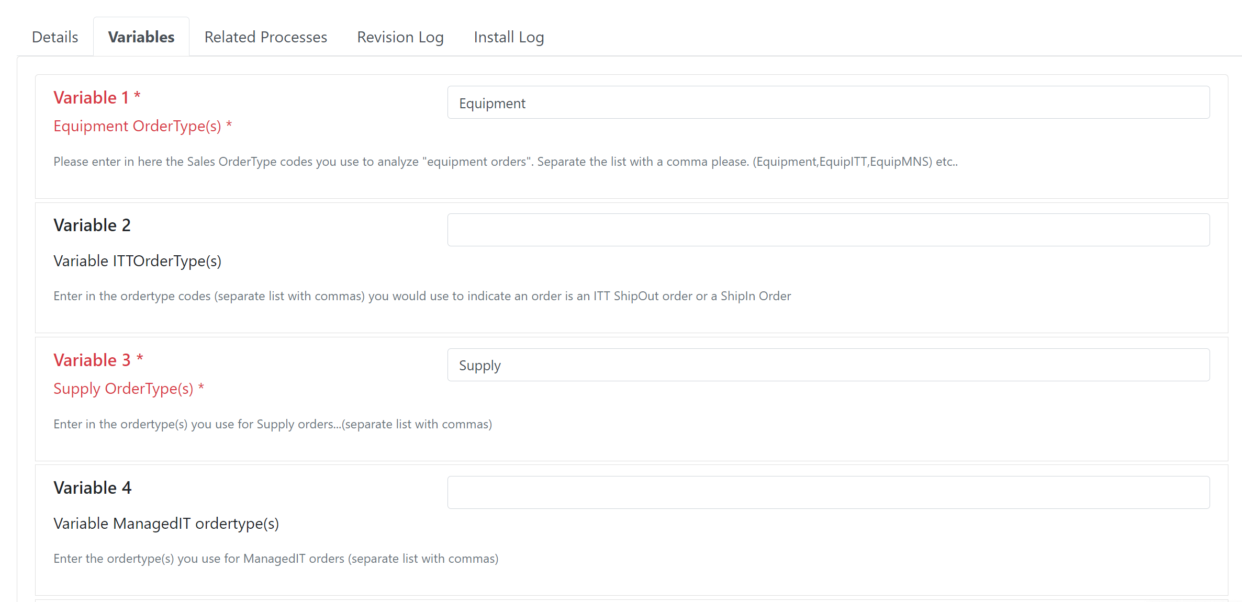Go to the Install Log tab
This screenshot has width=1242, height=602.
click(x=509, y=37)
